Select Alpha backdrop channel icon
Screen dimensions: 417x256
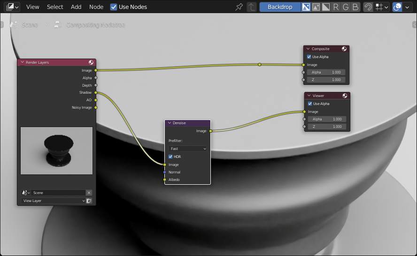326,7
